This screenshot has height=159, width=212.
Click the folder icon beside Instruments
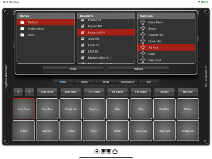tap(22, 28)
